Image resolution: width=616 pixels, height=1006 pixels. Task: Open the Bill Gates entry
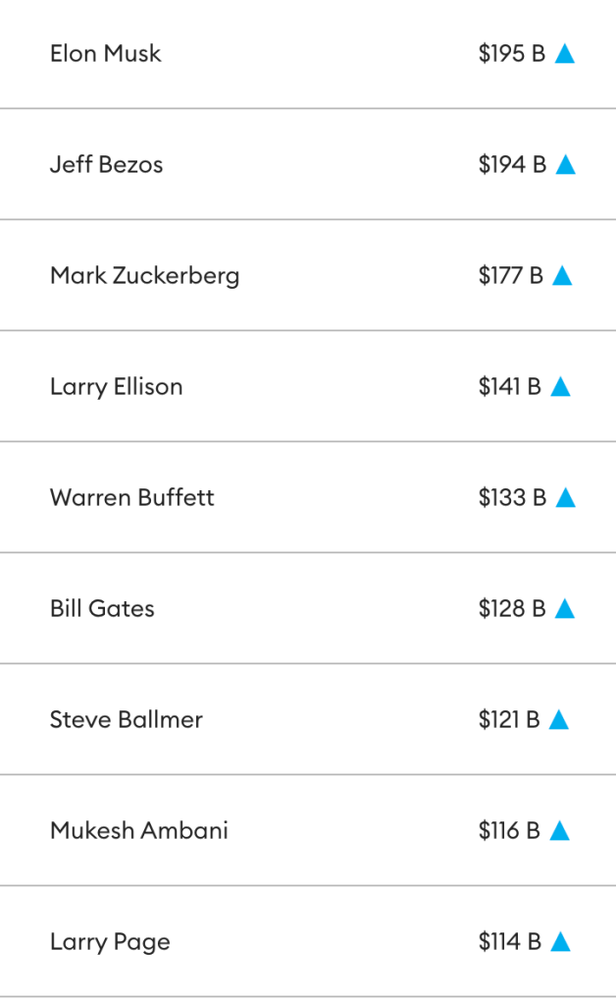click(x=102, y=609)
